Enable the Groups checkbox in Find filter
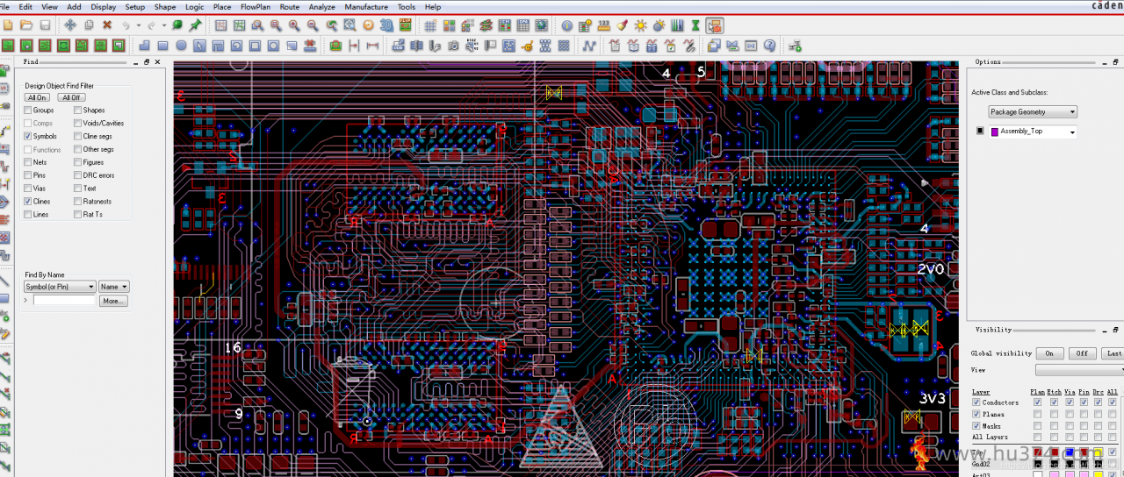The width and height of the screenshot is (1124, 477). (29, 110)
